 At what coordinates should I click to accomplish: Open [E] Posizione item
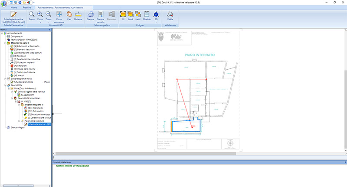click(20, 56)
